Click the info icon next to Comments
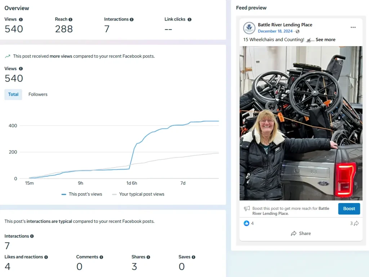Screen dimensions: 369x277 click(x=101, y=257)
